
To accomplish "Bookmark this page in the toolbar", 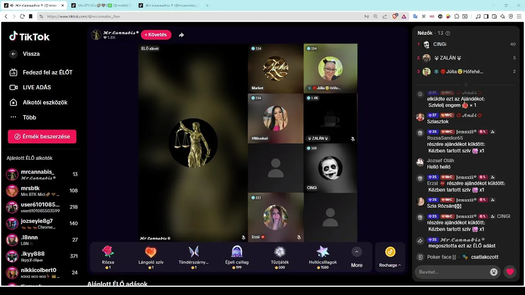I will [x=30, y=16].
